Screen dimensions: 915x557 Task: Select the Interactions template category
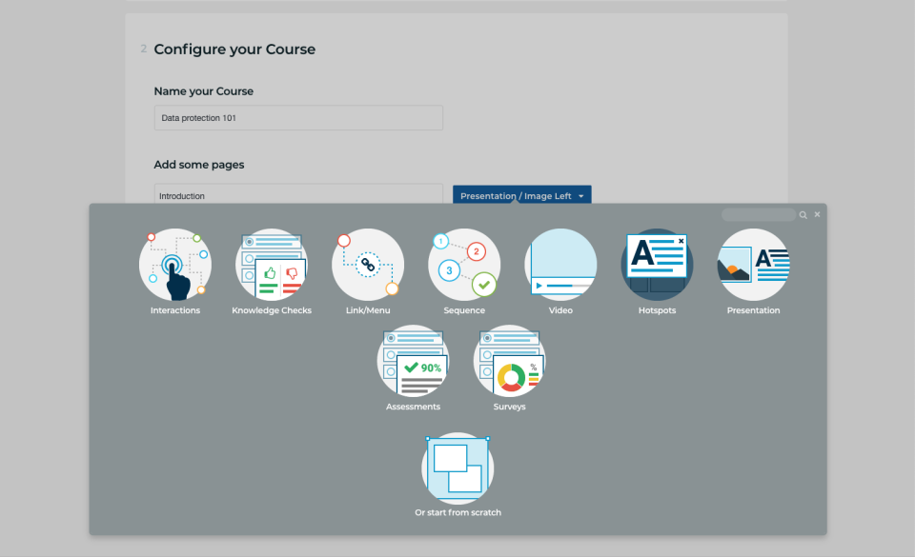point(175,265)
